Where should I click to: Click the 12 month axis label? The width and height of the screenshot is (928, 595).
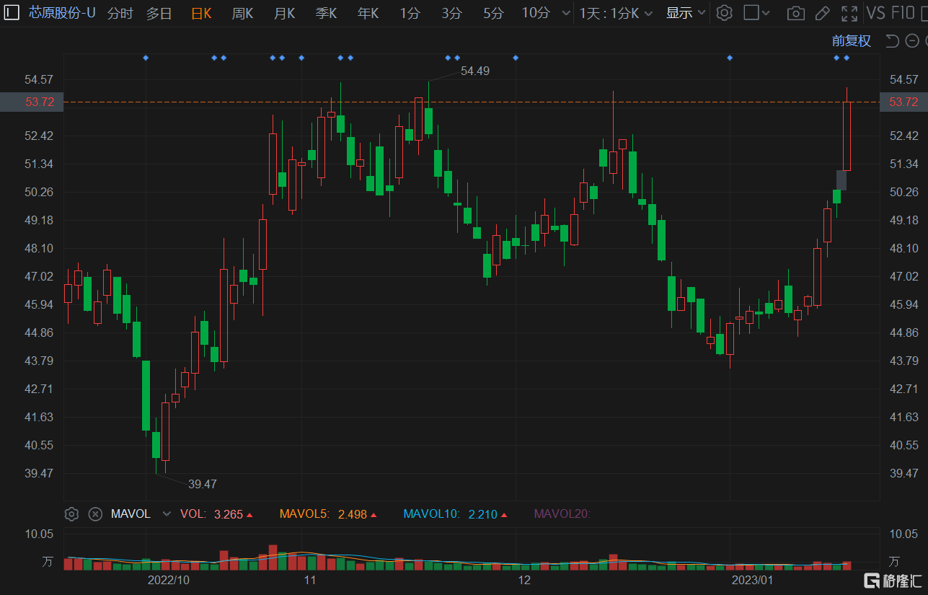(x=524, y=580)
